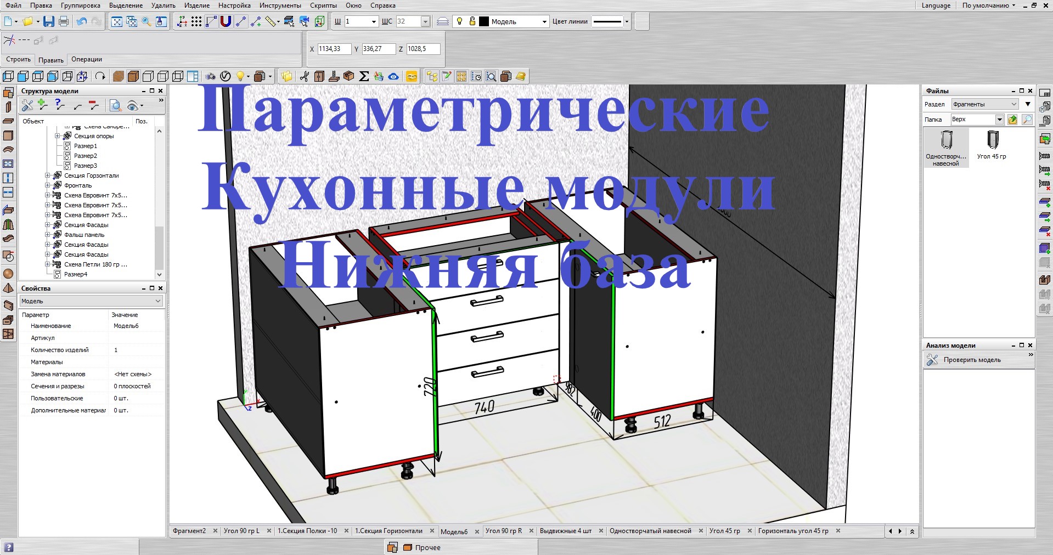Toggle the lightbulb lighting icon

pos(241,76)
